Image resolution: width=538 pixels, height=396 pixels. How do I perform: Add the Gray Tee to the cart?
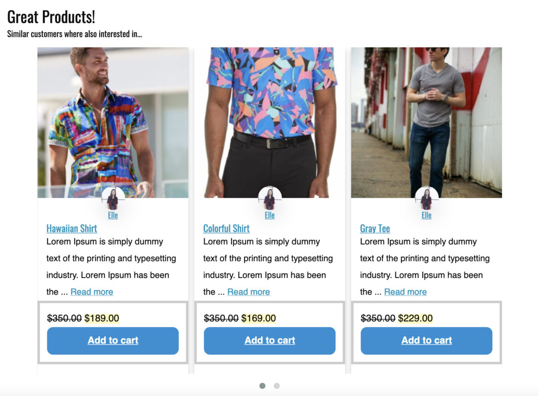click(427, 340)
